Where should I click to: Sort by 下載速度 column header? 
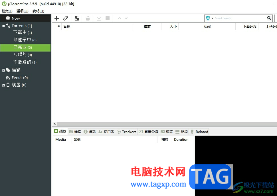pos(247,26)
